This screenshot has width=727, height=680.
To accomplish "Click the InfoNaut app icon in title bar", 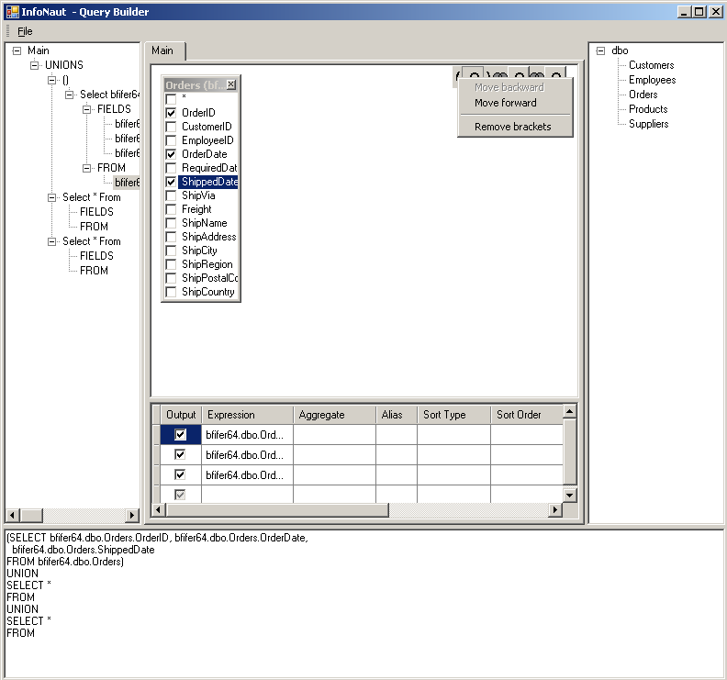I will 12,12.
